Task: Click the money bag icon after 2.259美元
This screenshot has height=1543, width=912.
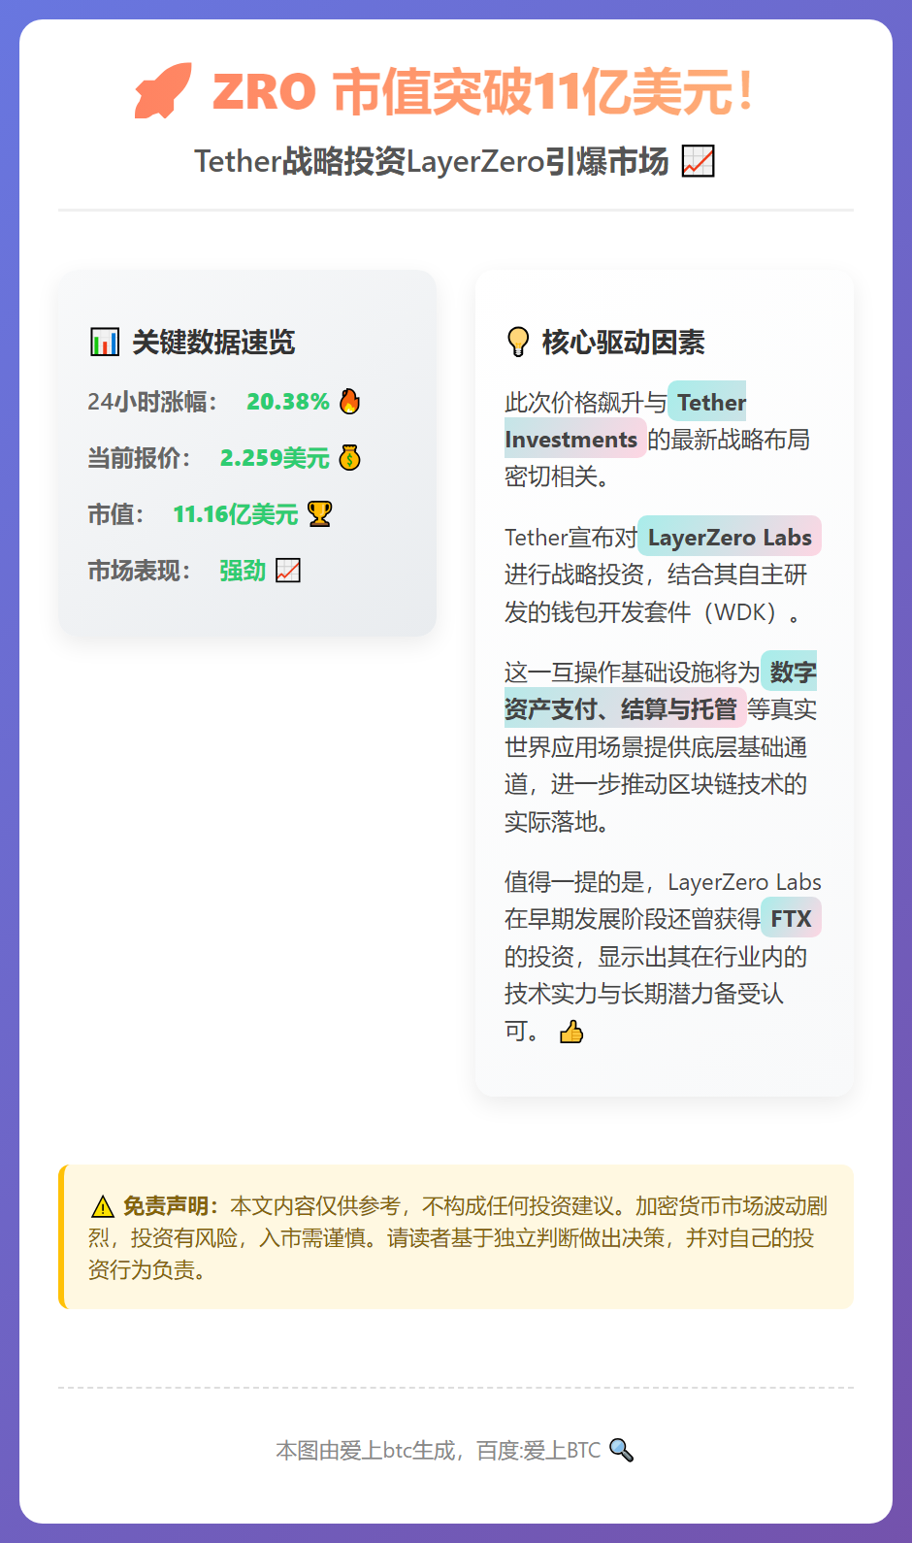Action: [x=350, y=457]
